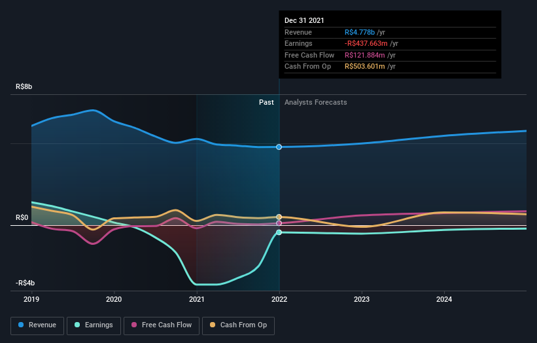
Task: Click the R$0 y-axis label
Action: [x=22, y=217]
